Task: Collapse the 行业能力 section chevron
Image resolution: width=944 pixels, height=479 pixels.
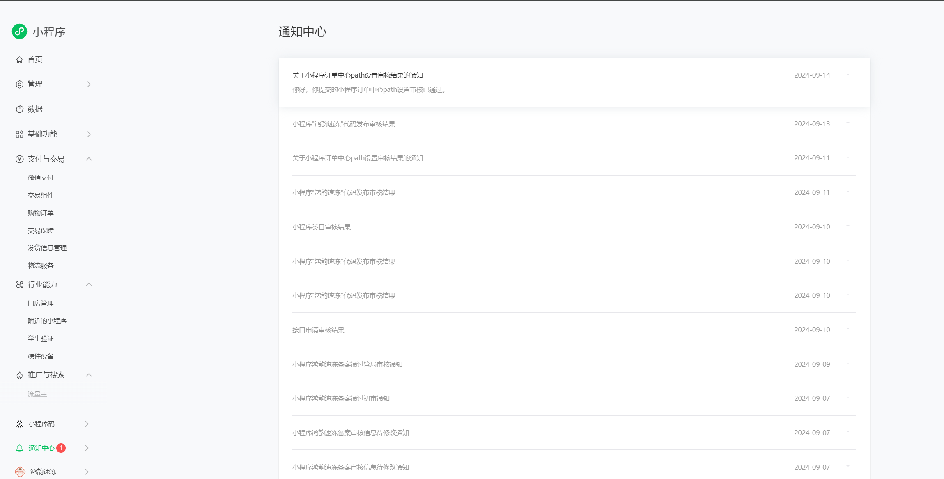Action: coord(89,284)
